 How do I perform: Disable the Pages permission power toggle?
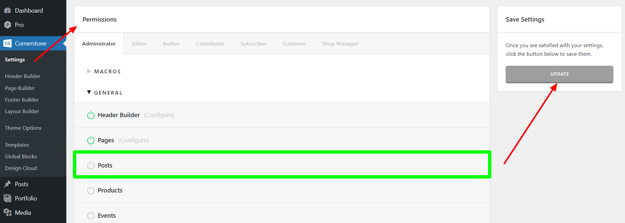[x=91, y=140]
